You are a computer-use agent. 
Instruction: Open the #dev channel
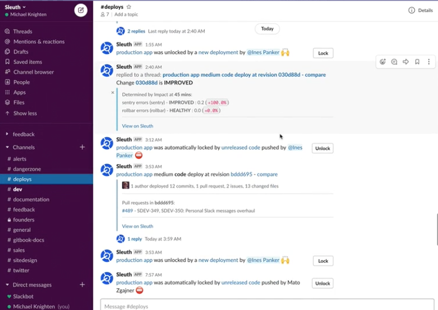(46, 189)
